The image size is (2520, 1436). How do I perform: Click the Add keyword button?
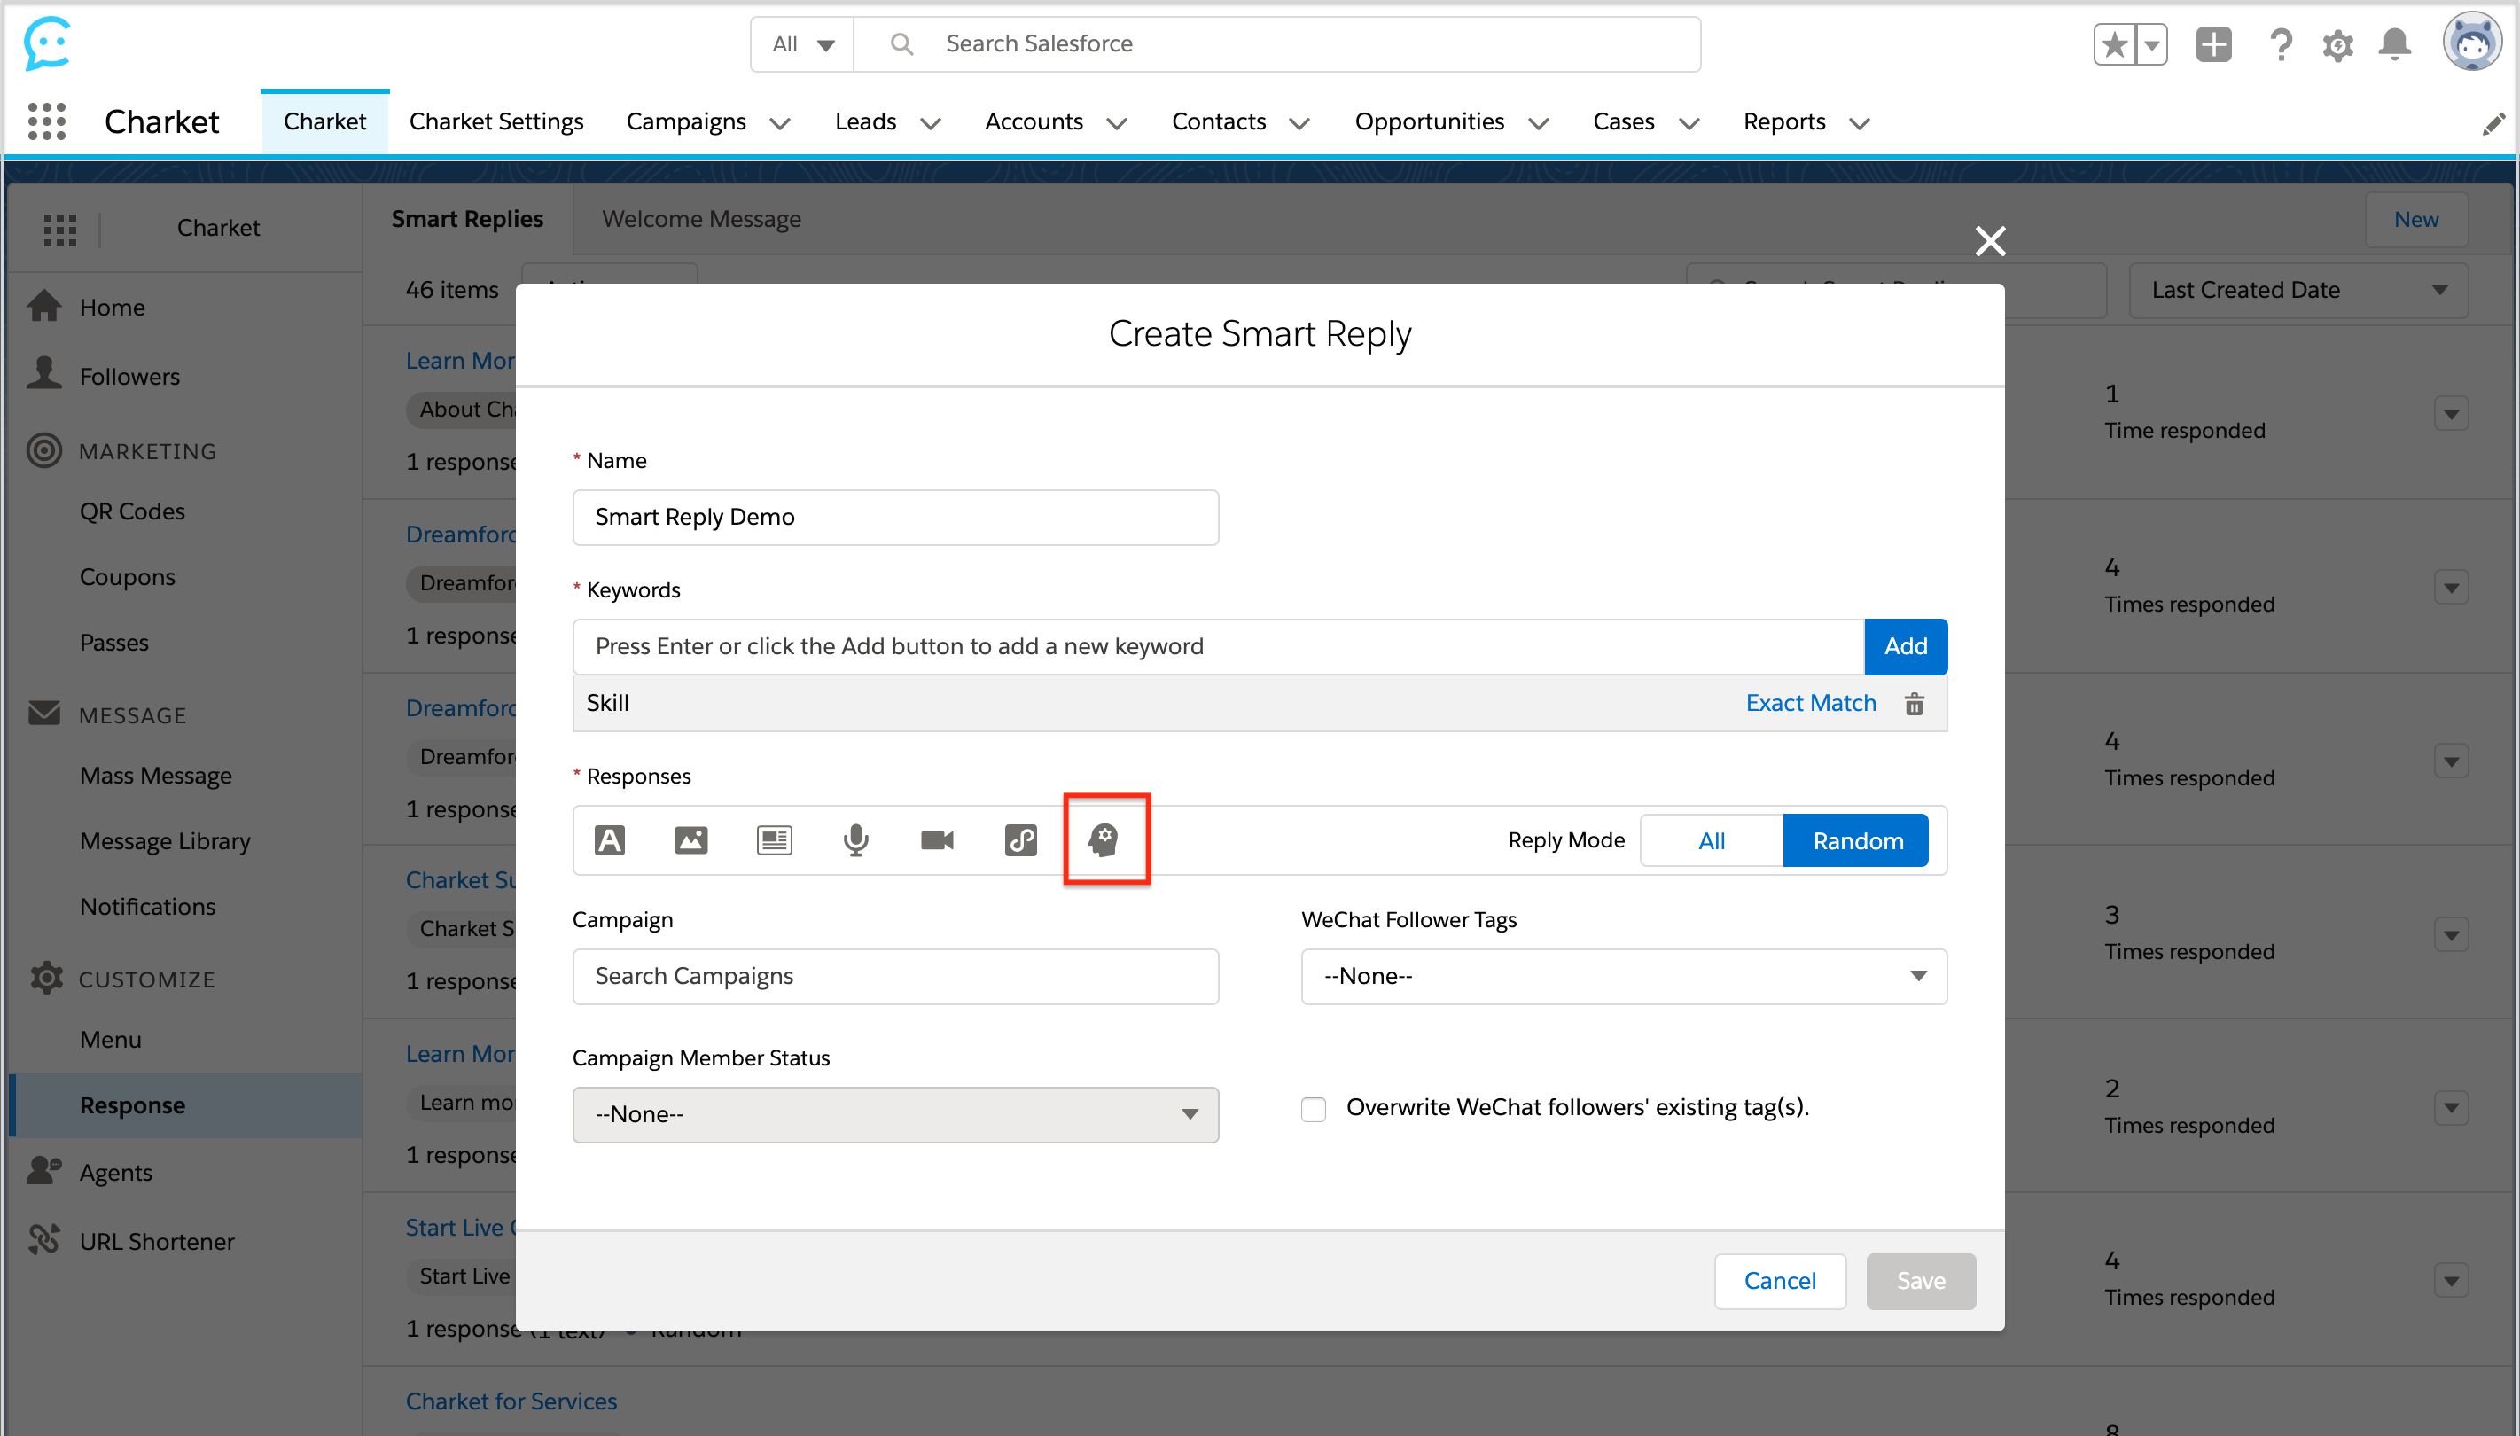pos(1905,646)
